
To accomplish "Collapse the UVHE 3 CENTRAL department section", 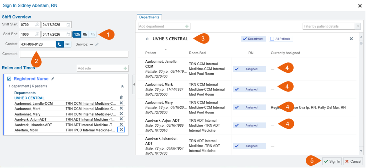I will pos(147,39).
